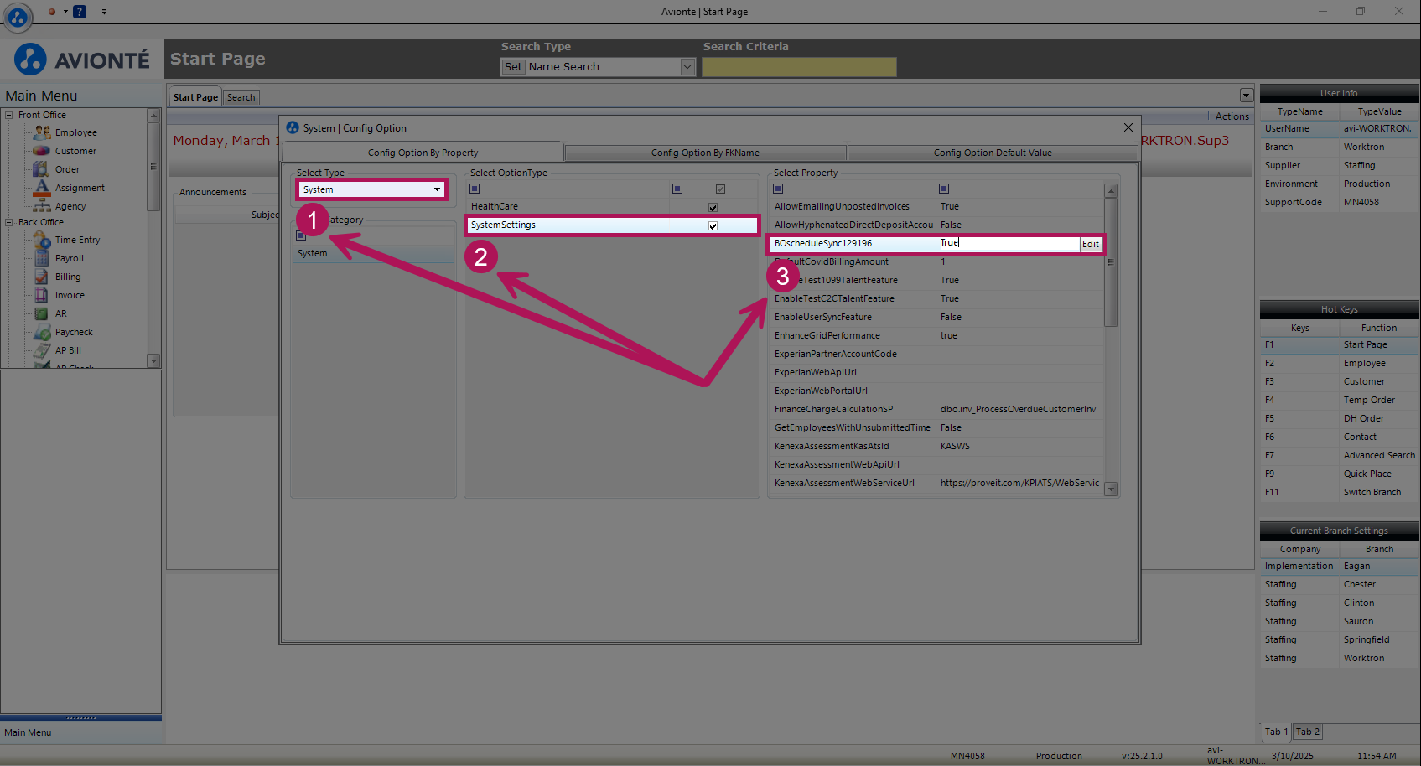
Task: Open the Customer icon in Front Office
Action: point(42,151)
